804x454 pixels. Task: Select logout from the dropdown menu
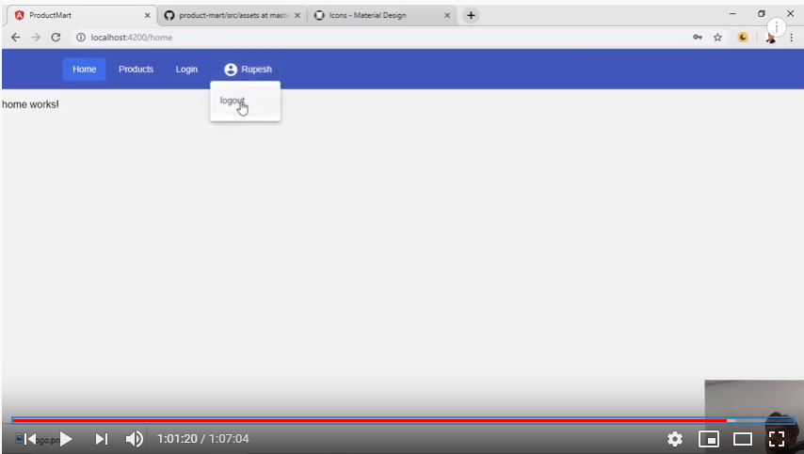(233, 102)
